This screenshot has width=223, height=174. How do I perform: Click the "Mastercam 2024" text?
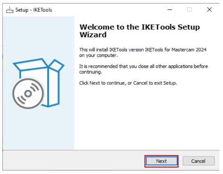pyautogui.click(x=189, y=50)
